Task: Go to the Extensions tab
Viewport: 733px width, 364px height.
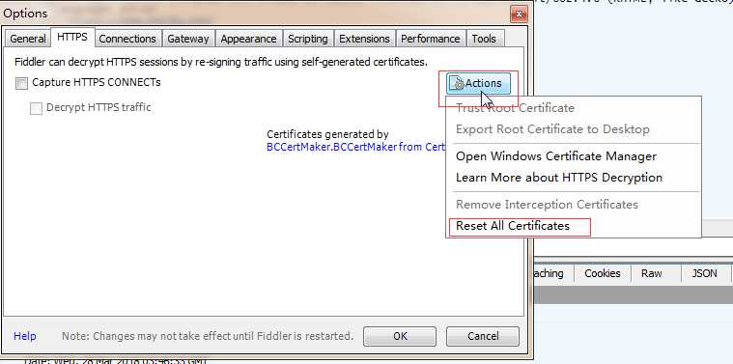Action: pos(364,39)
